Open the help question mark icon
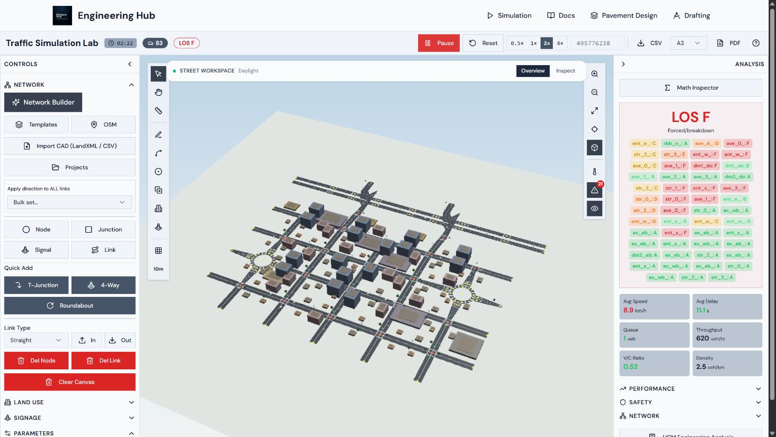776x437 pixels. [x=756, y=43]
